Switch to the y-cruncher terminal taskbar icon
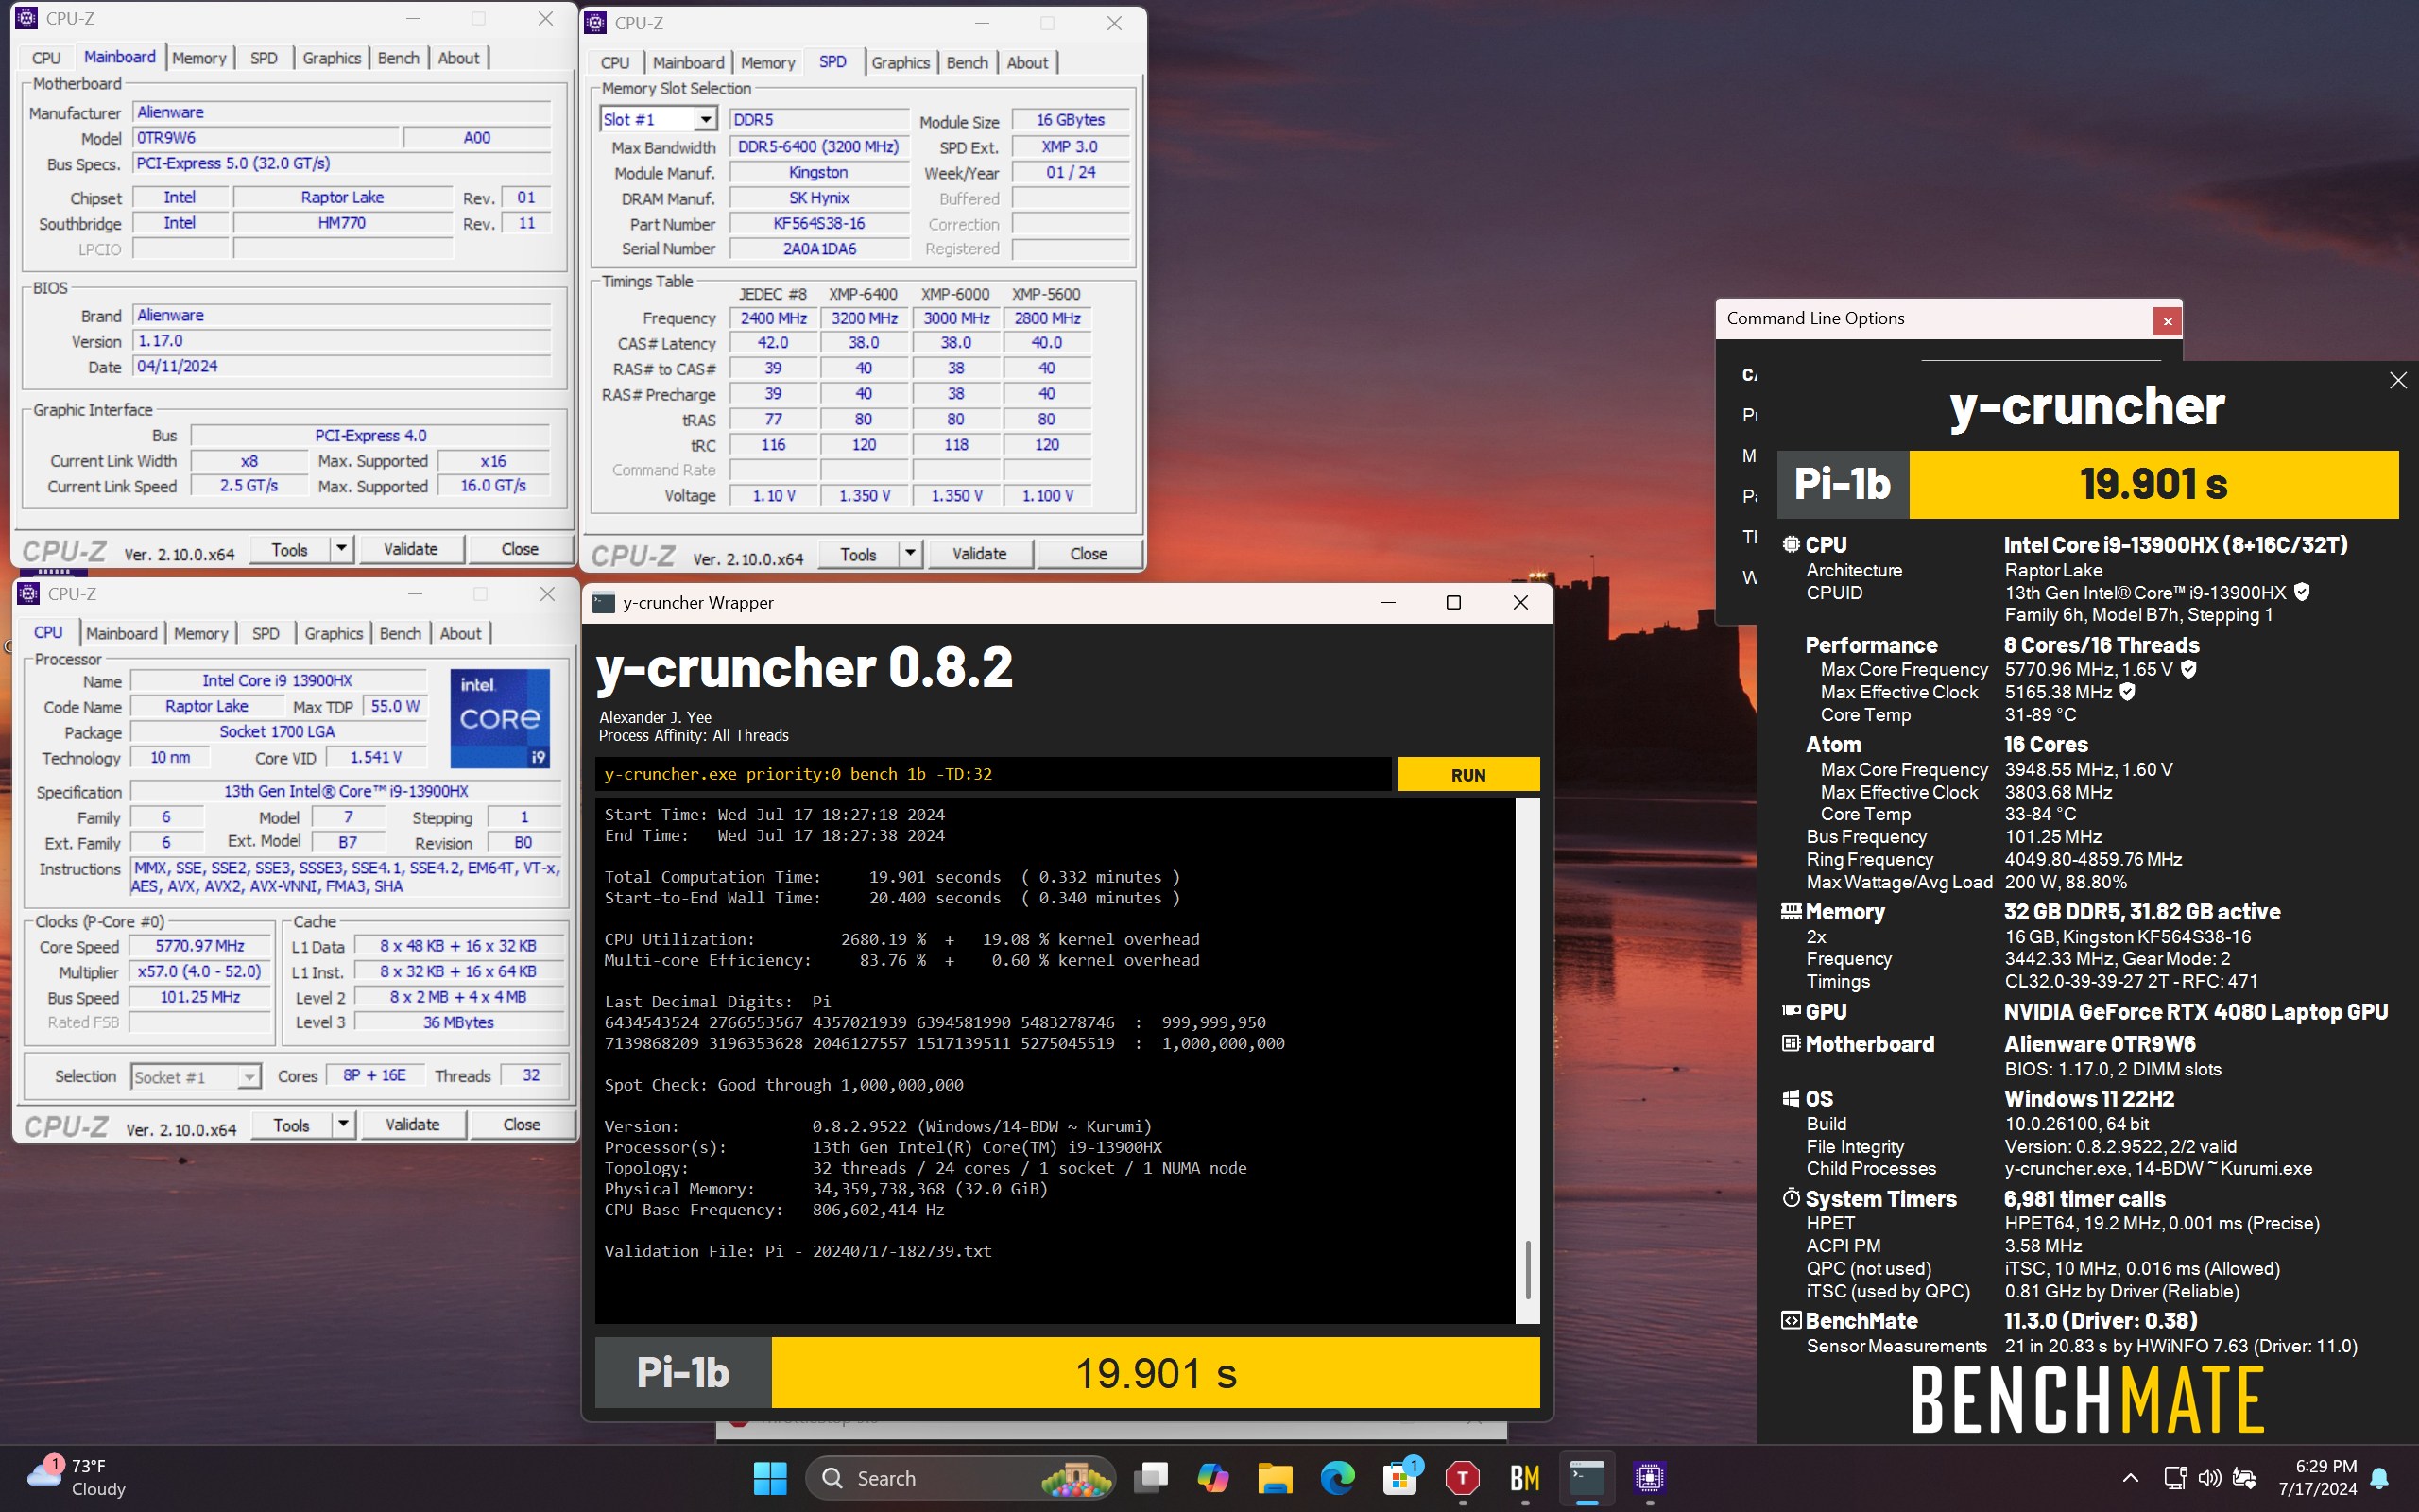Viewport: 2419px width, 1512px height. tap(1587, 1477)
